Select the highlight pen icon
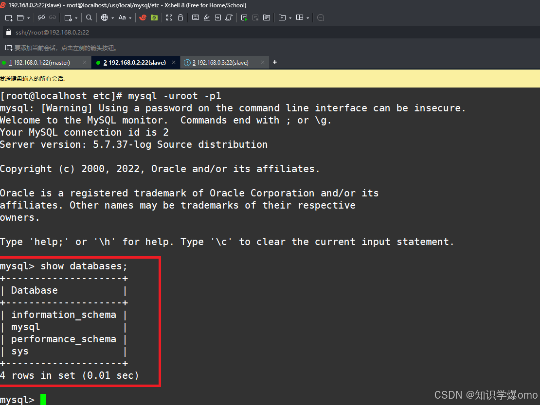Image resolution: width=540 pixels, height=405 pixels. pos(207,18)
